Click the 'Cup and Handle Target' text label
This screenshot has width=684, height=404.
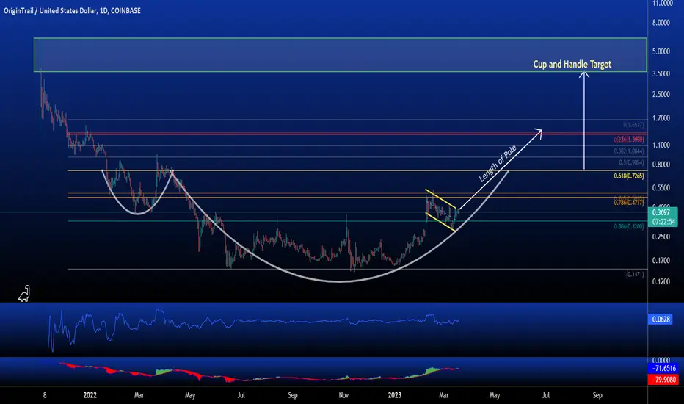click(x=572, y=64)
